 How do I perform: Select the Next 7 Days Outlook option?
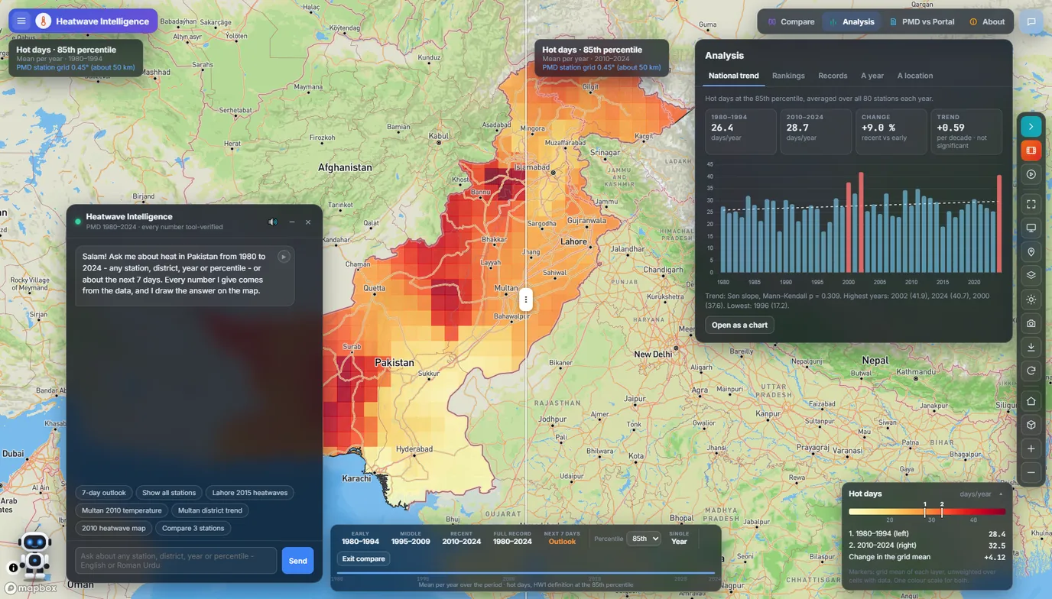pyautogui.click(x=562, y=538)
